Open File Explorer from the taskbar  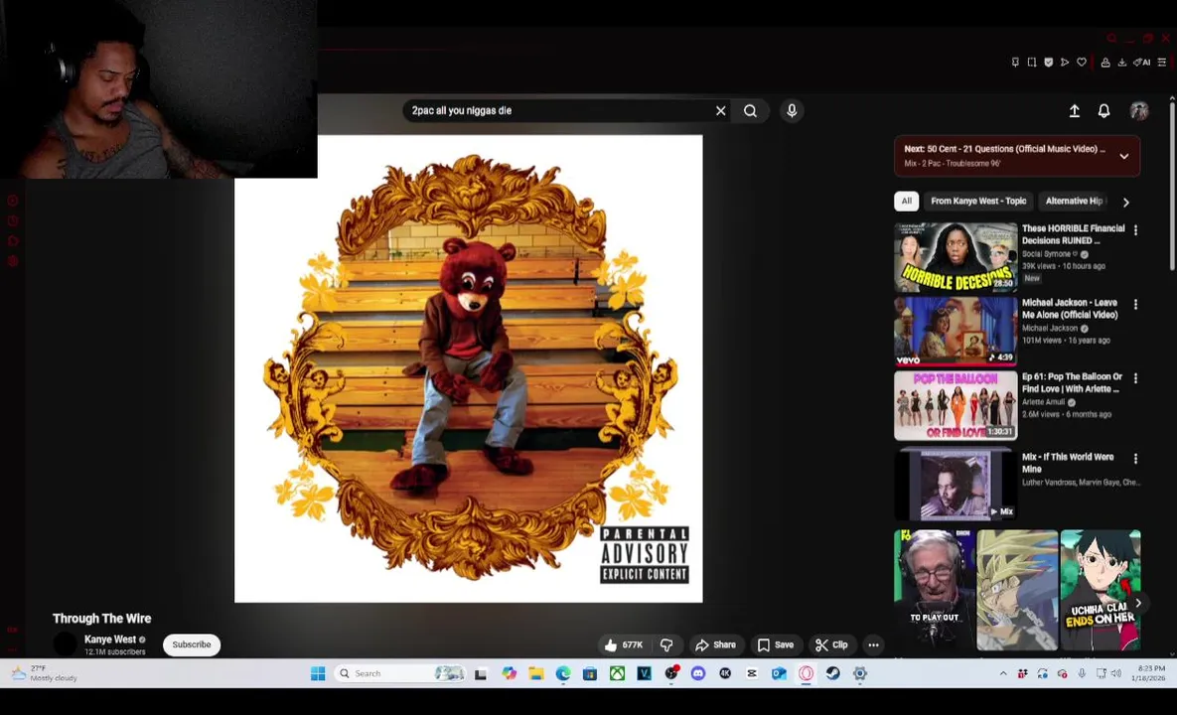click(536, 673)
